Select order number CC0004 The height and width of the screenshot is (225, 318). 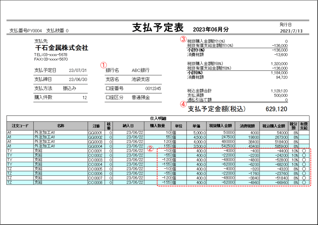pos(95,164)
